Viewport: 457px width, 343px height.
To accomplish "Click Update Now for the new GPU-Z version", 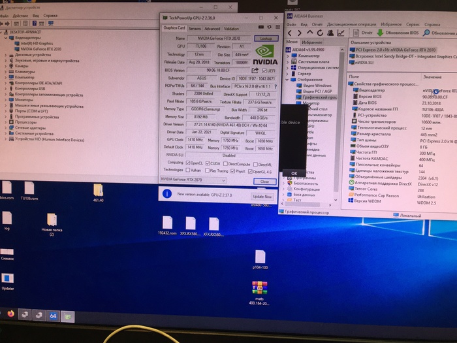I will point(261,196).
